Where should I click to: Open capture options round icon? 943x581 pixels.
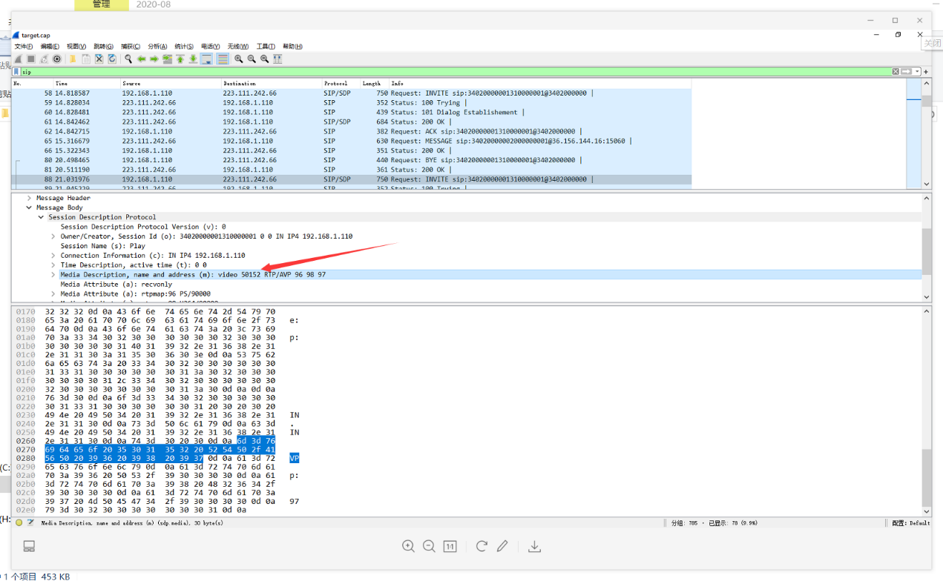[x=56, y=59]
